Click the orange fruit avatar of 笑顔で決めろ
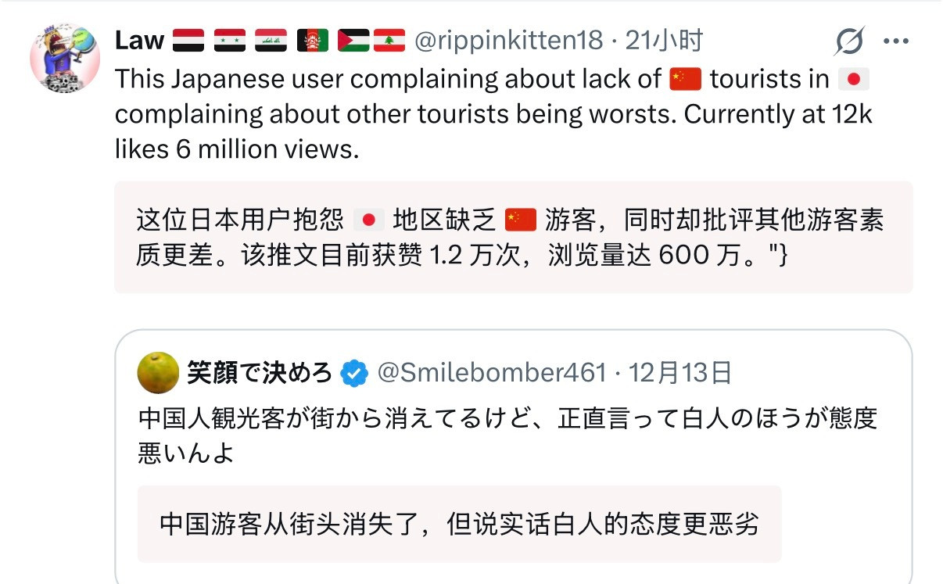The image size is (943, 584). click(x=157, y=374)
